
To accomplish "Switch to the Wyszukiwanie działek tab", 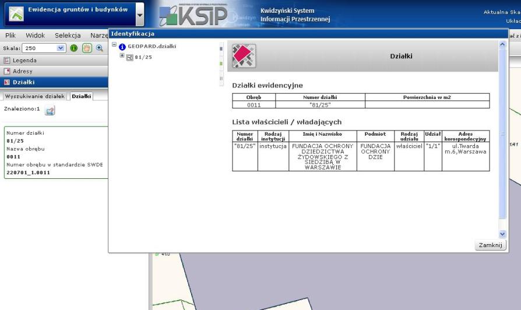I will 34,96.
